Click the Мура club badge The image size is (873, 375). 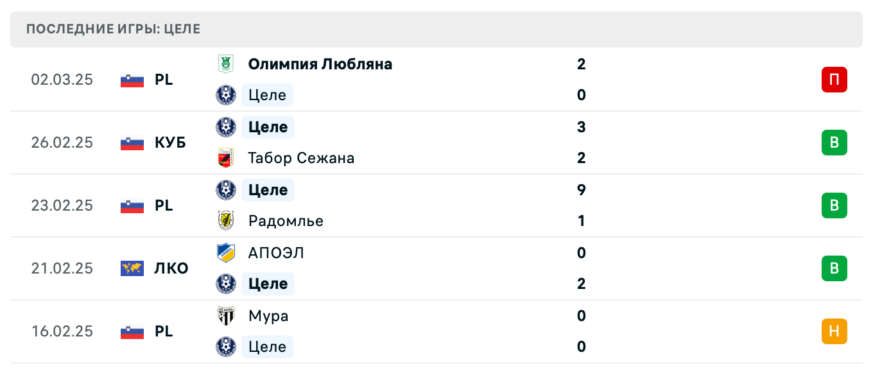[226, 316]
